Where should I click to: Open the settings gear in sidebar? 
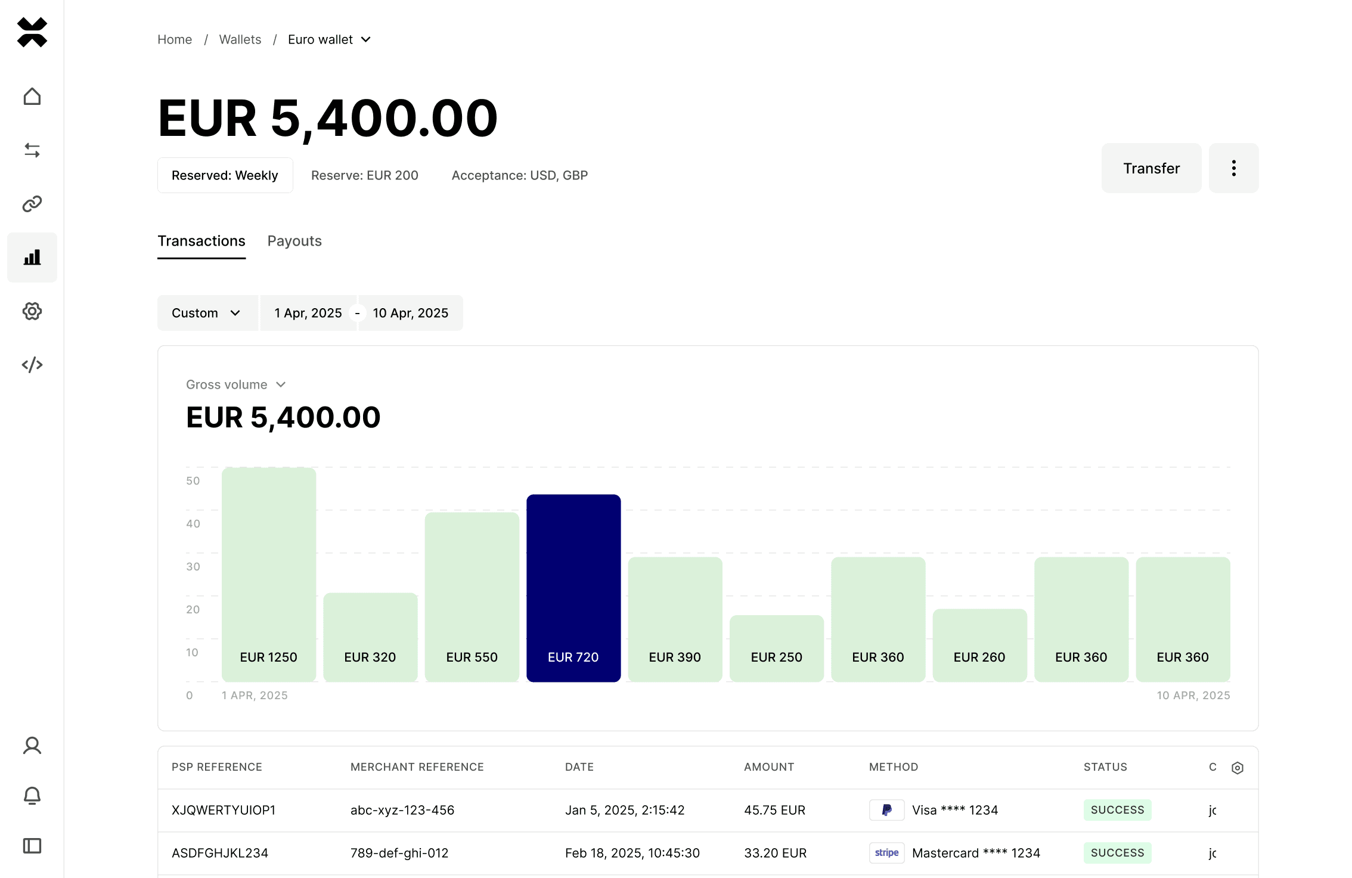[x=32, y=311]
